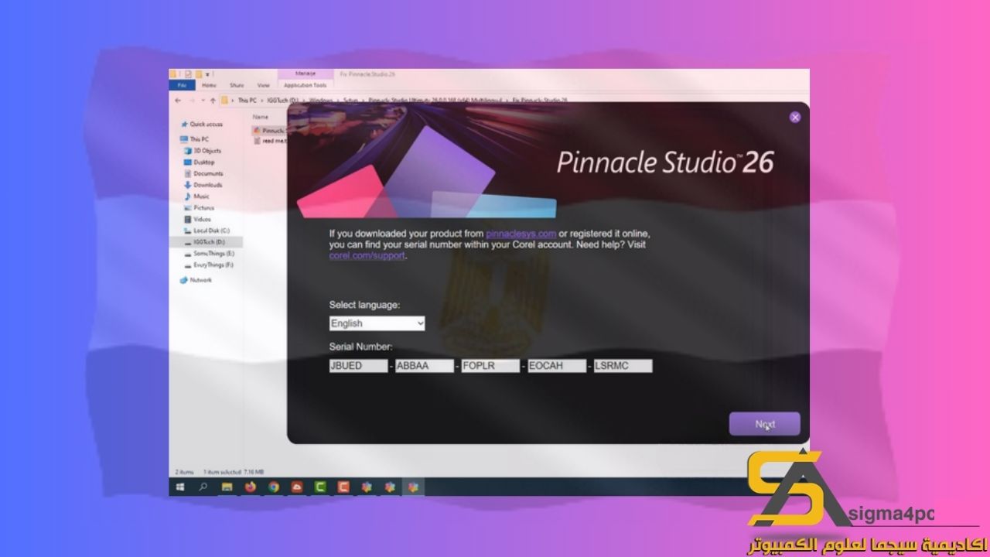Viewport: 990px width, 557px height.
Task: Select the read me file in list
Action: coord(270,141)
